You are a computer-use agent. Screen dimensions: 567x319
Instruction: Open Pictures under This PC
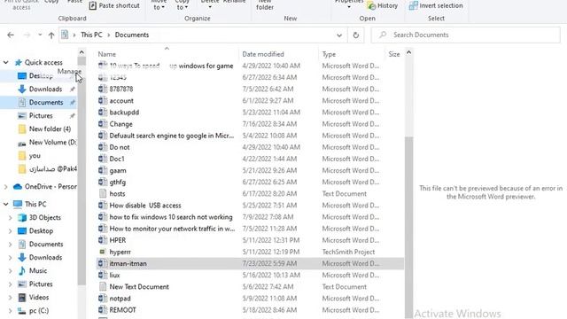click(x=41, y=284)
